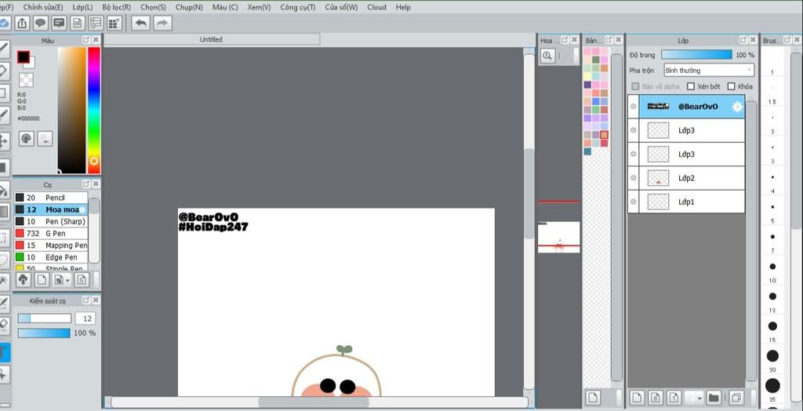Select the transparent color swatch

(26, 80)
